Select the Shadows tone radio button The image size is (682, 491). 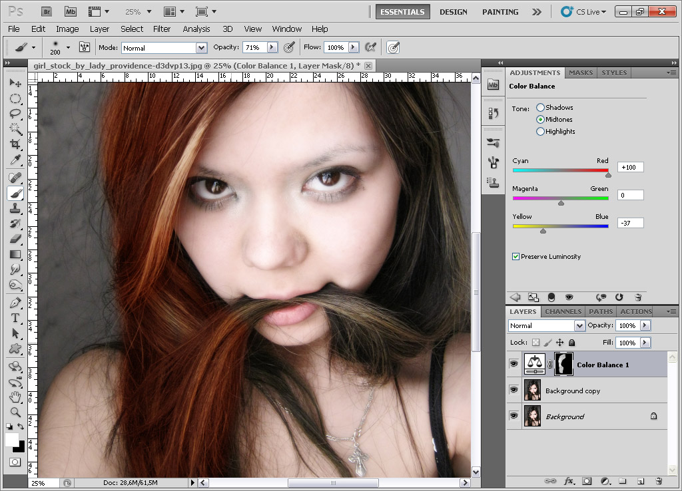point(540,108)
